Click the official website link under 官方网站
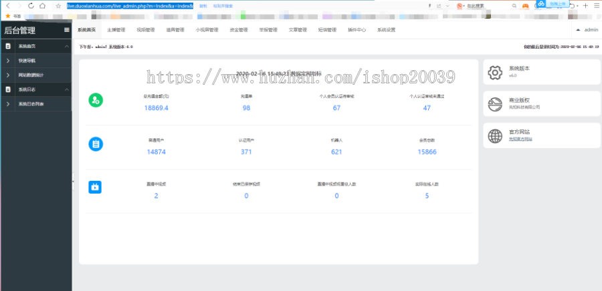The image size is (602, 291). click(519, 139)
